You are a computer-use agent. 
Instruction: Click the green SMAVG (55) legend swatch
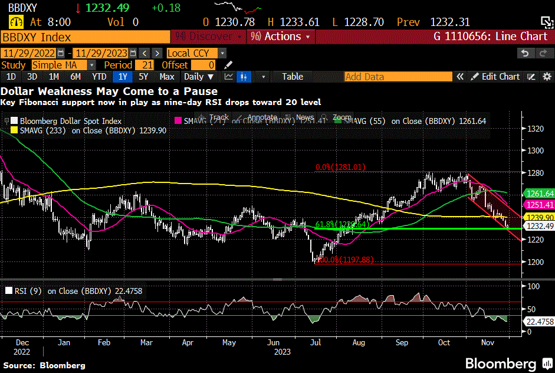point(338,121)
